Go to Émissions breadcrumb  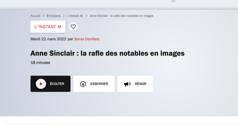point(54,16)
